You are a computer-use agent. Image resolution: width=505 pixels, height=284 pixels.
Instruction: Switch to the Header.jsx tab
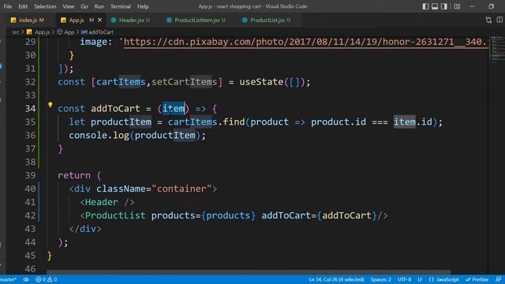(130, 20)
